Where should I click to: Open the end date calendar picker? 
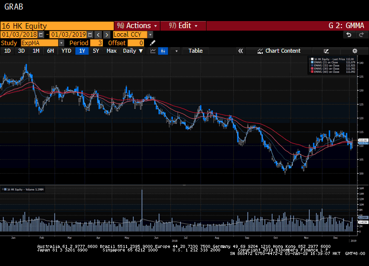[90, 35]
